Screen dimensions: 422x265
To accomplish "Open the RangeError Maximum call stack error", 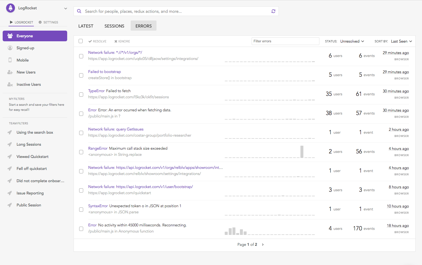I will point(128,148).
